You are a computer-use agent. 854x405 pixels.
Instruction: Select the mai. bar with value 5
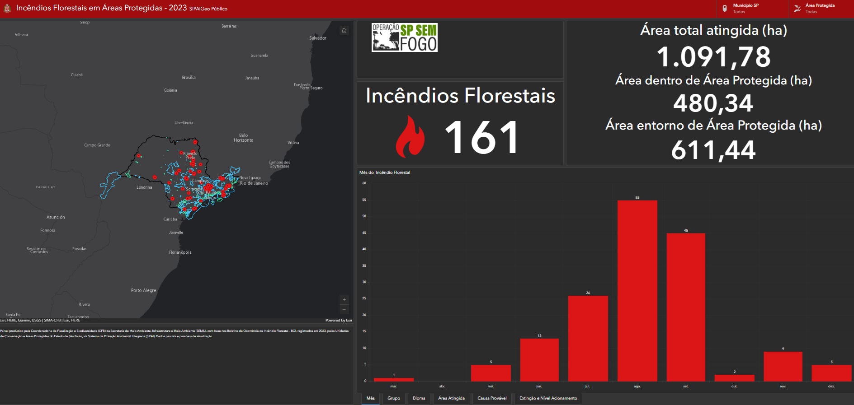[x=491, y=373]
